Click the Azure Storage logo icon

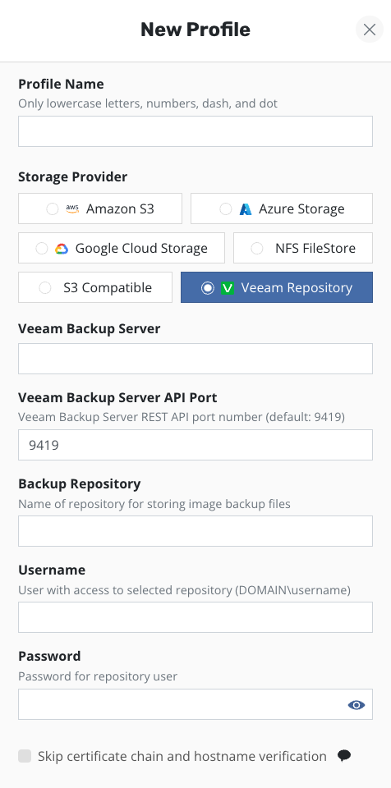point(246,209)
